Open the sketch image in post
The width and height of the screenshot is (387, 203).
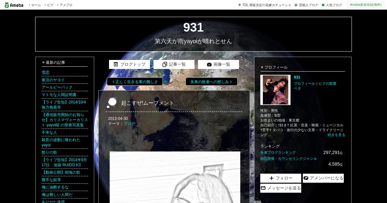tap(175, 177)
